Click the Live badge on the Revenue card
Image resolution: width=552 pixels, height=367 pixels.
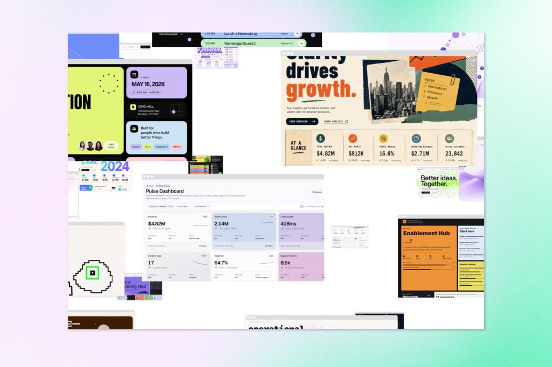click(205, 216)
